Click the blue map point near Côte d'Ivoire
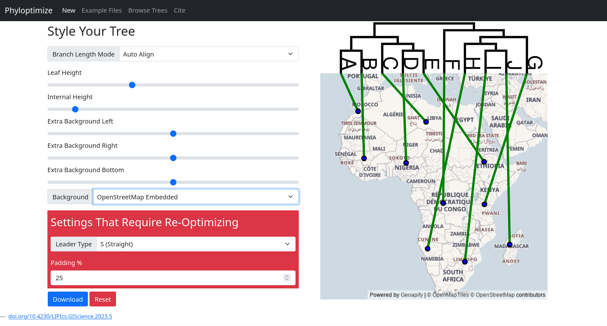607x326 pixels. (364, 159)
